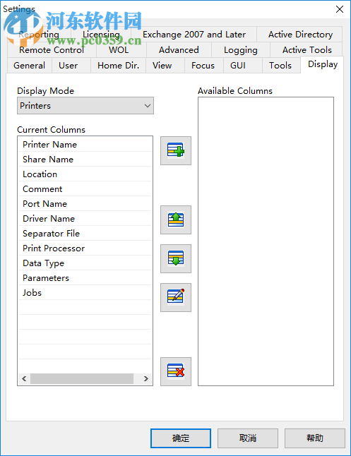Screen dimensions: 351x456
Task: Open the Licensing tab
Action: click(x=101, y=35)
